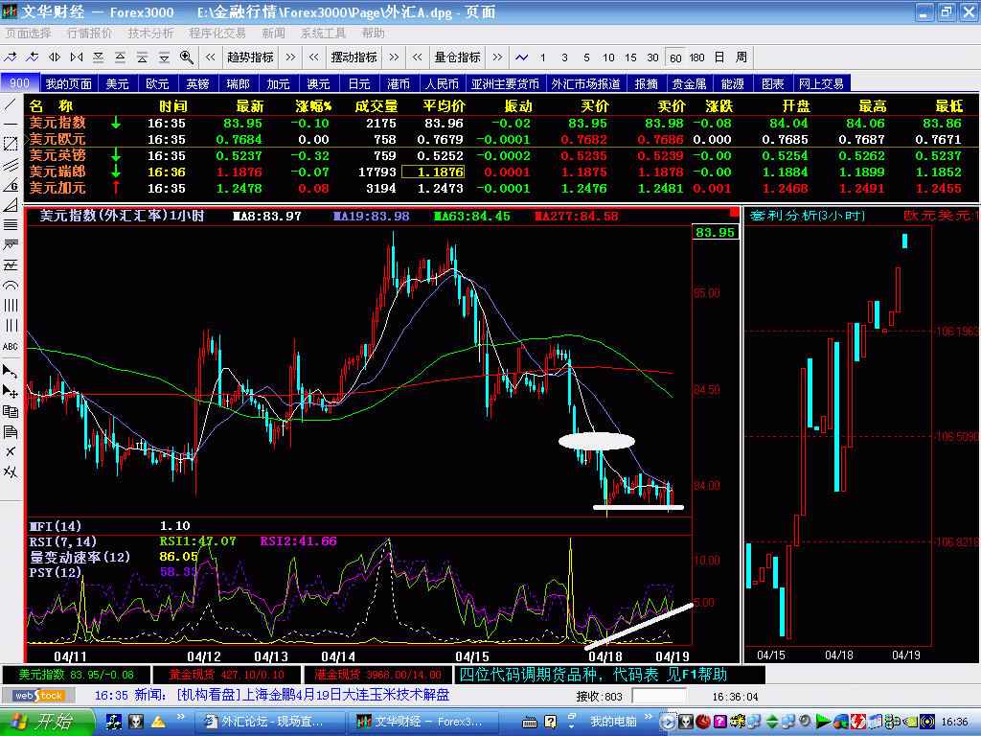Go to next volume indicator (量仓指标)
The image size is (981, 736).
497,57
